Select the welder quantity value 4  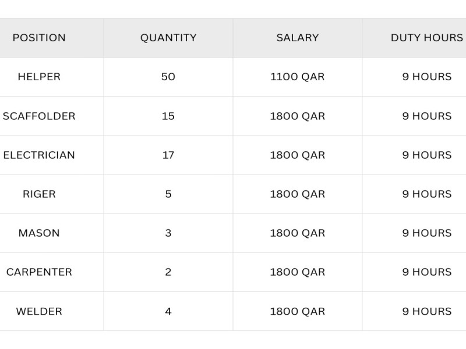(x=168, y=311)
